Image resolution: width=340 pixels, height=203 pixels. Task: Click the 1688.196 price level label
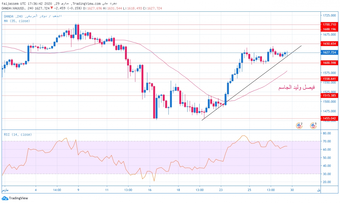[329, 29]
